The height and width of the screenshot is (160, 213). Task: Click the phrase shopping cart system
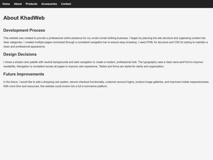56,82
